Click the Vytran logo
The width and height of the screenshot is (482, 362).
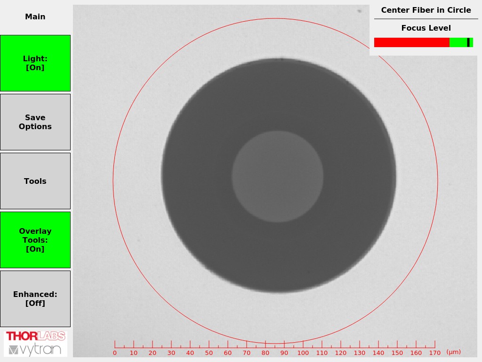tap(35, 350)
